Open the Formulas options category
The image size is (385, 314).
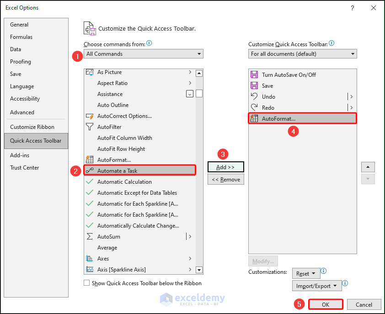click(x=21, y=37)
